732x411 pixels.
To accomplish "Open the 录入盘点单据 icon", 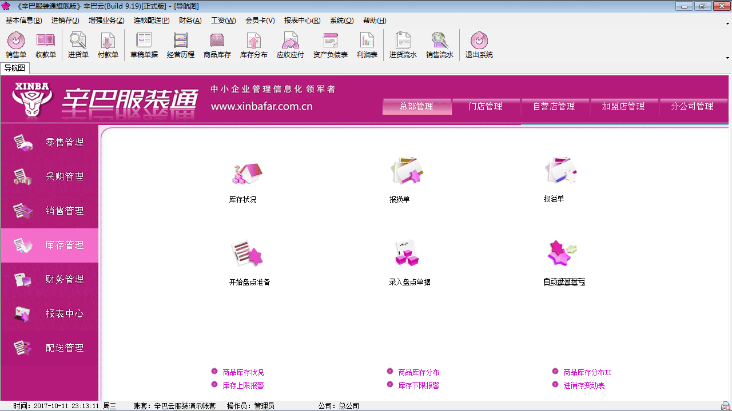I will point(407,253).
